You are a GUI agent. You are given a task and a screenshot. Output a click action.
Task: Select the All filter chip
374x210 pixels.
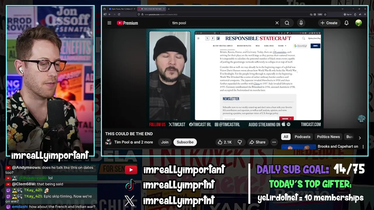(x=286, y=136)
